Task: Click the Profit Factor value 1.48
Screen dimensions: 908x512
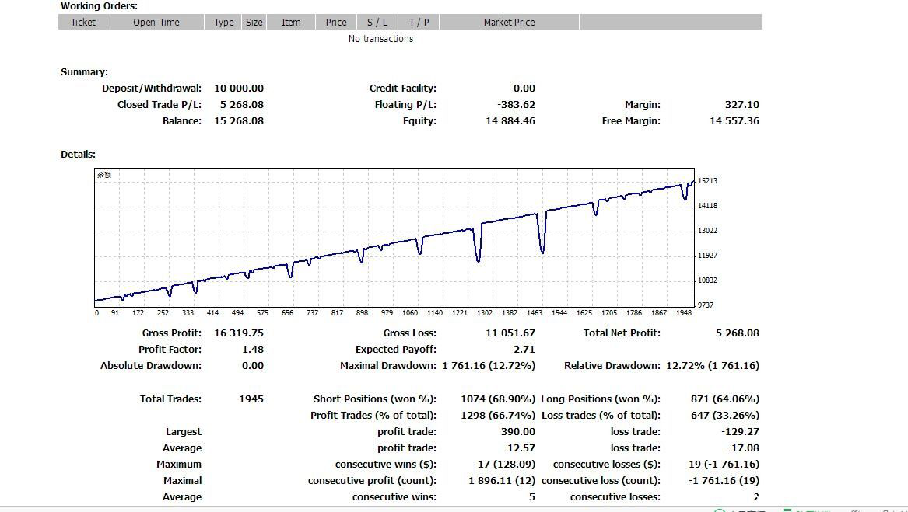Action: coord(253,350)
